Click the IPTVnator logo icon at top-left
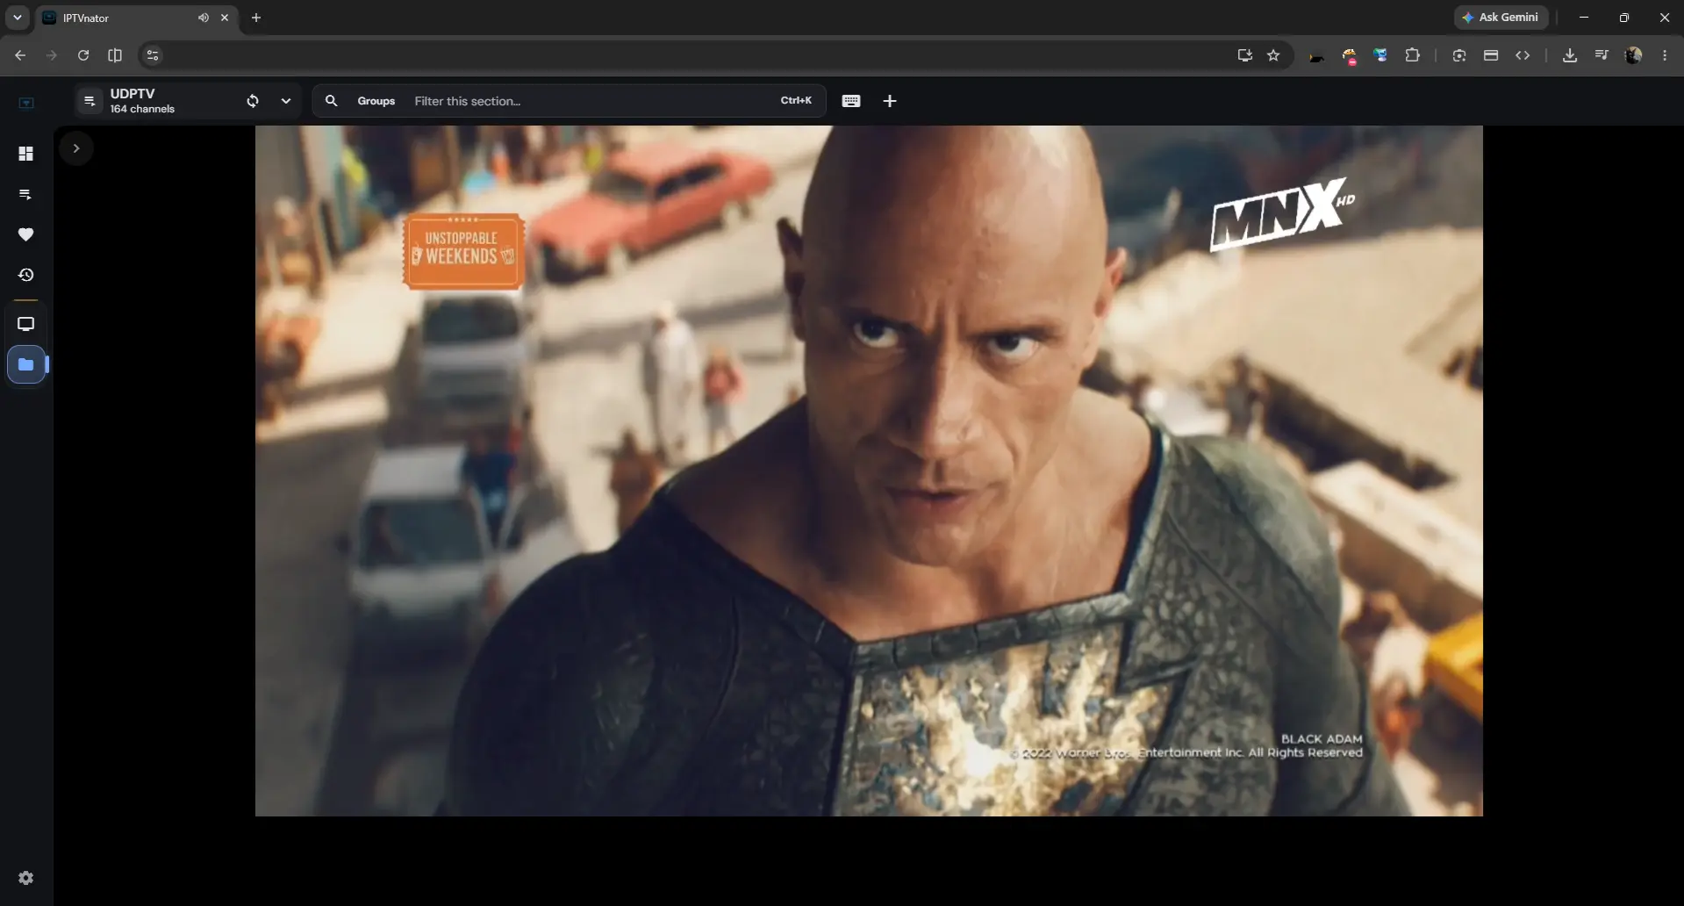Viewport: 1684px width, 906px height. 26,103
